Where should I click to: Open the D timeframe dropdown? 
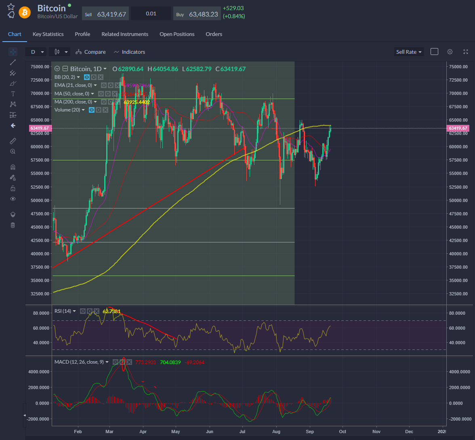click(36, 52)
